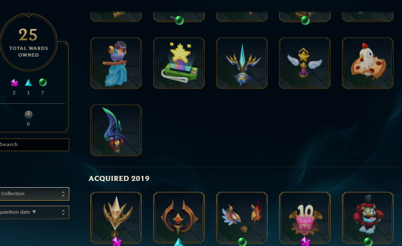Pick the red mustached poro ward
Image resolution: width=402 pixels, height=246 pixels.
tap(368, 217)
